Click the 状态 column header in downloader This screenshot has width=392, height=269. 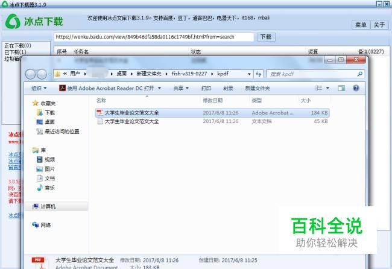pyautogui.click(x=196, y=52)
